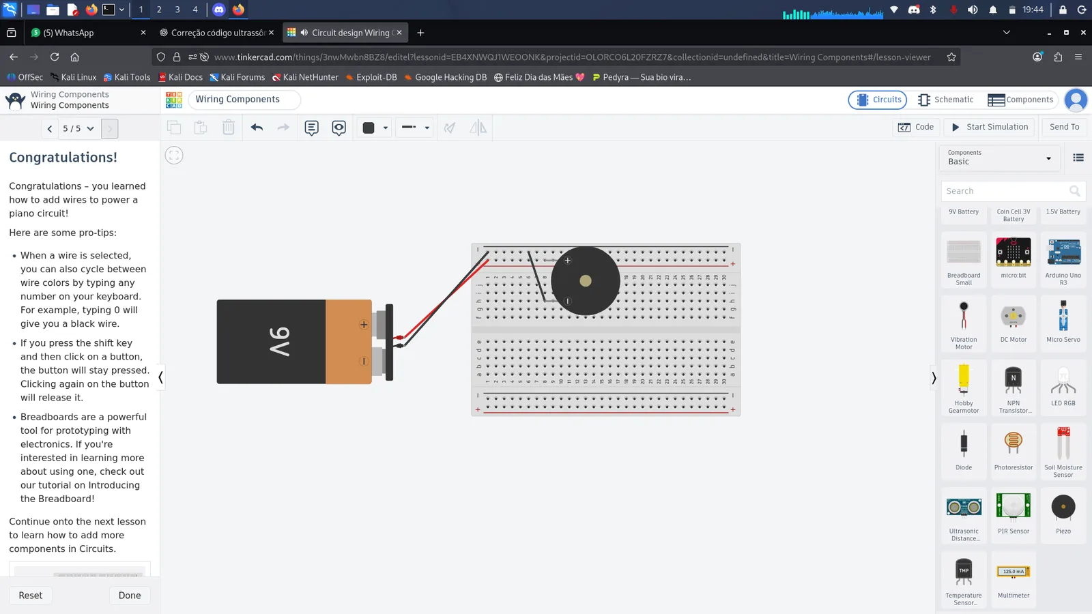Click the Paste icon in toolbar
1092x614 pixels.
tap(201, 128)
